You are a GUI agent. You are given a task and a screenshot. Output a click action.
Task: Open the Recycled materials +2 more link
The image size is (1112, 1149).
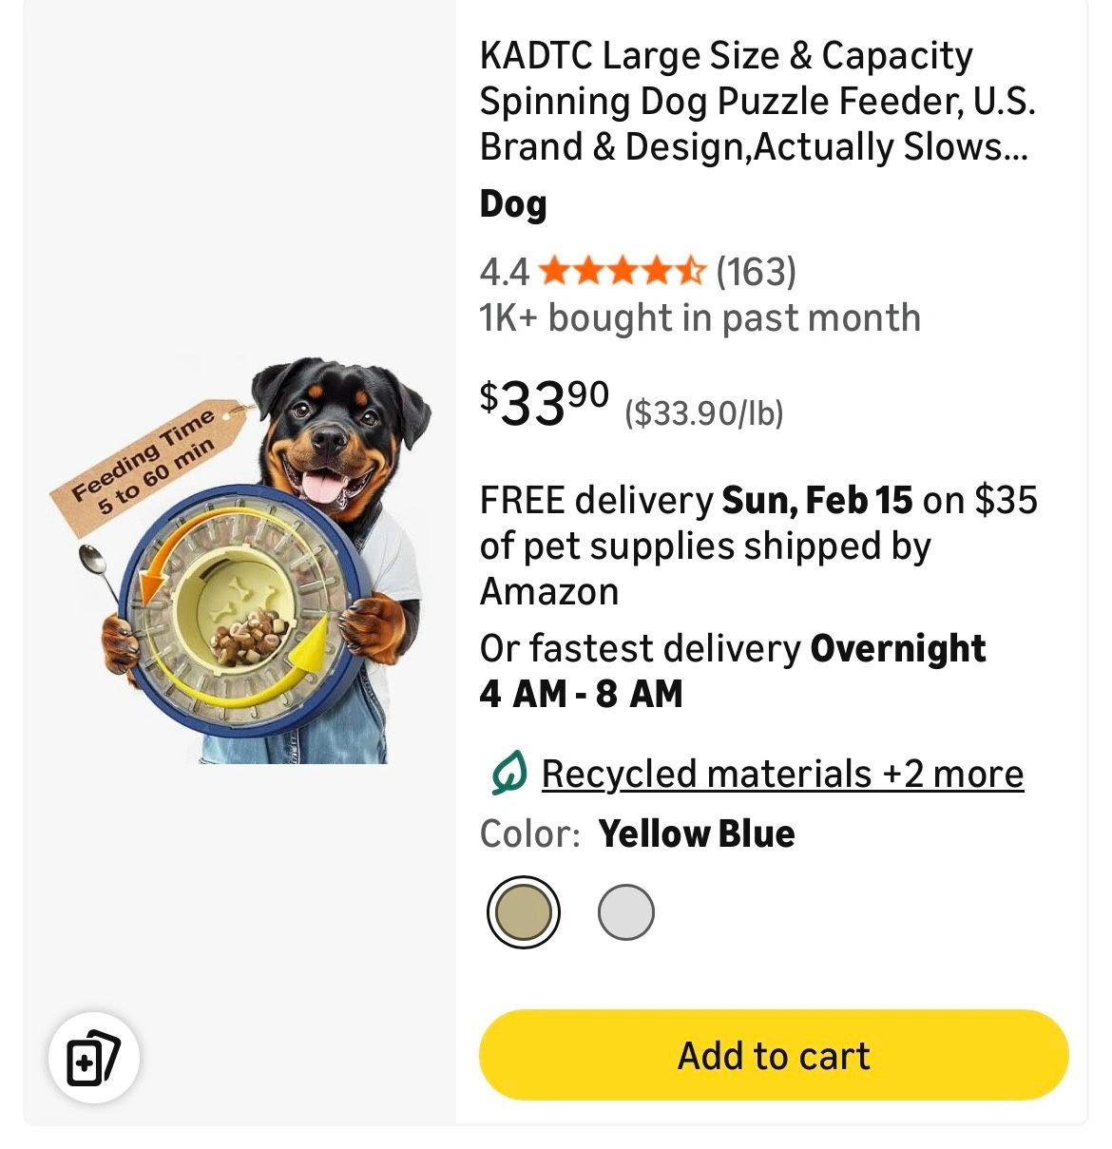coord(782,774)
